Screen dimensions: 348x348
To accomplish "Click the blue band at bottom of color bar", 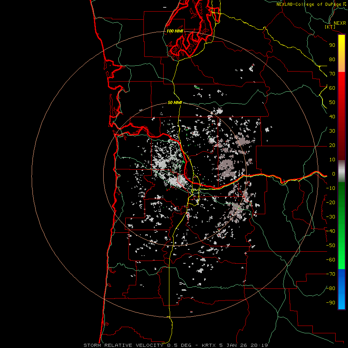I will pos(341,289).
